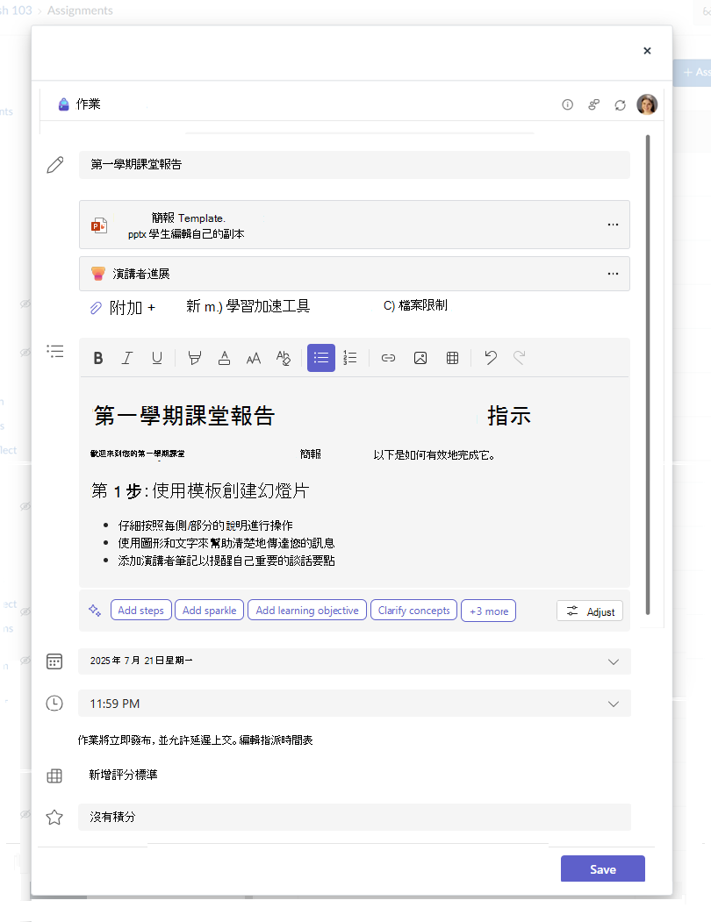Click the info icon in header

click(567, 104)
